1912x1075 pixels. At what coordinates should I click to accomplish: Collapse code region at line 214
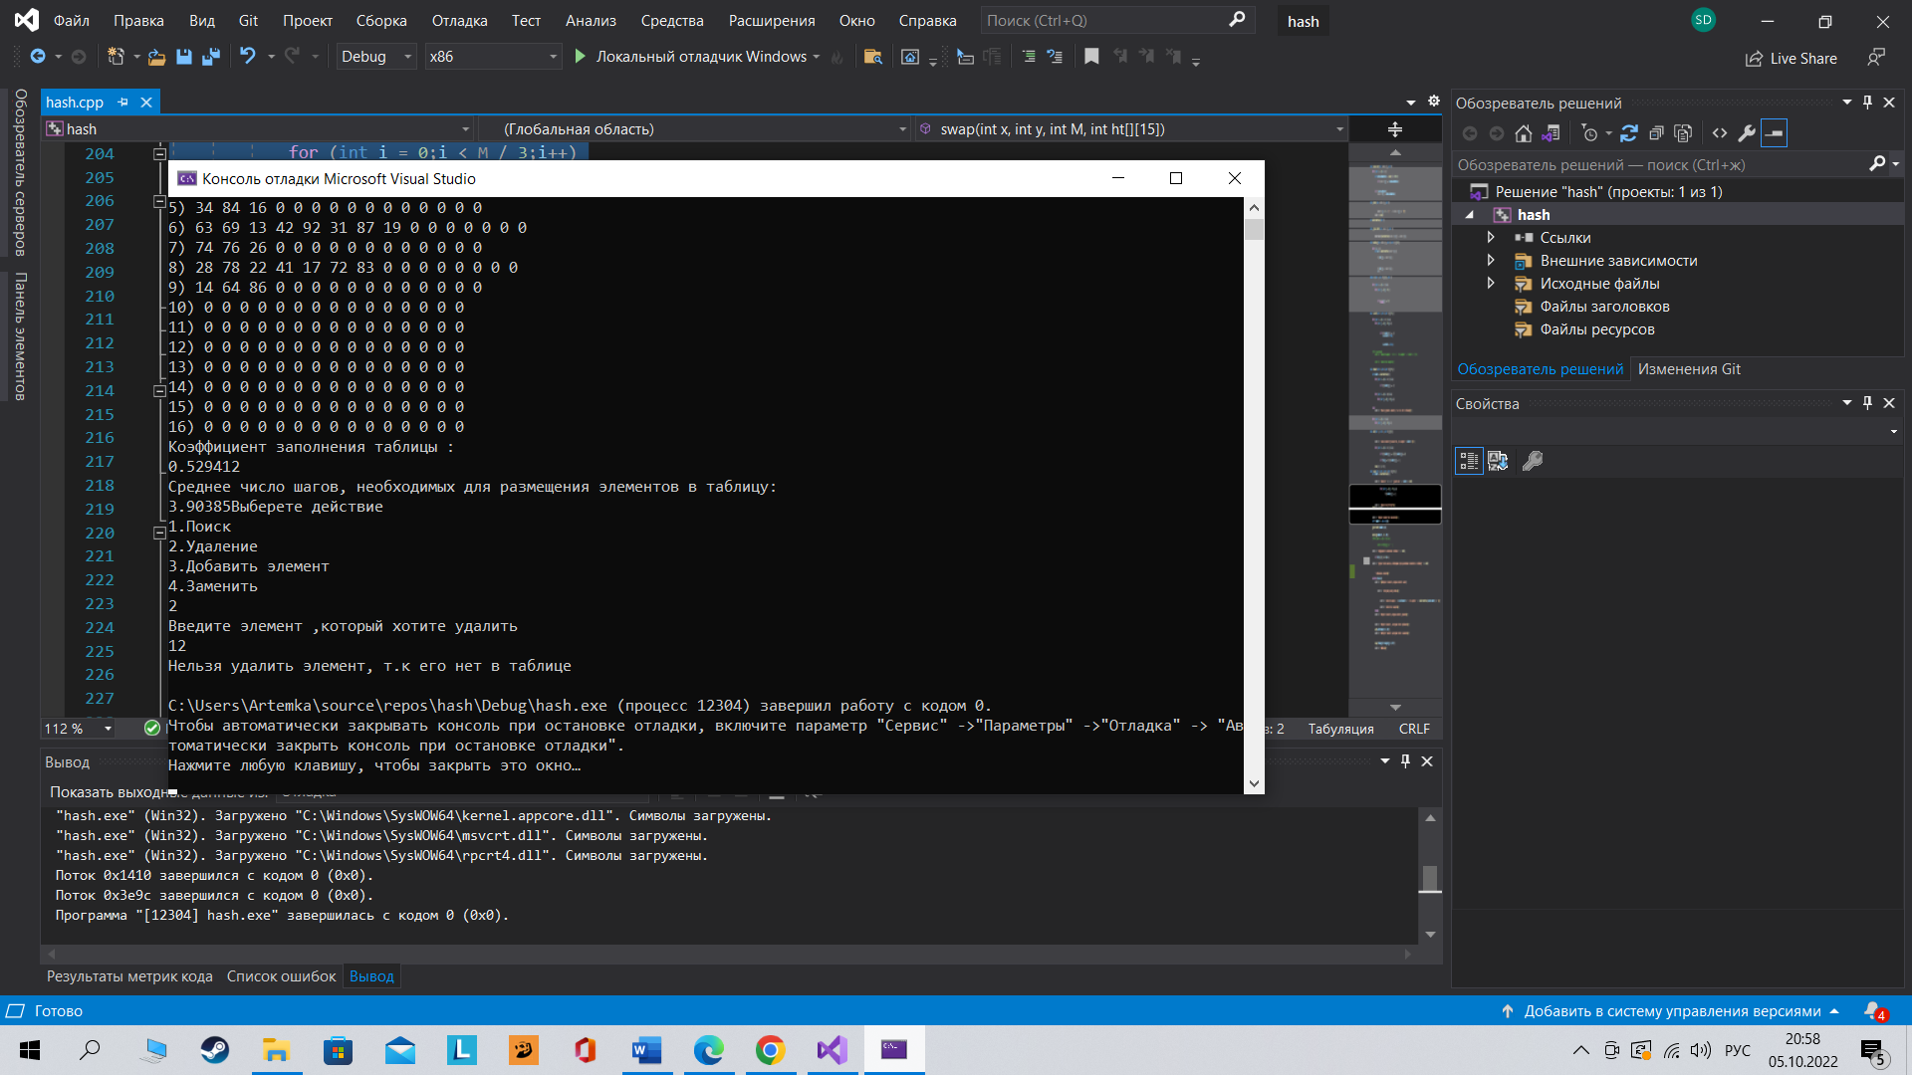click(x=159, y=391)
